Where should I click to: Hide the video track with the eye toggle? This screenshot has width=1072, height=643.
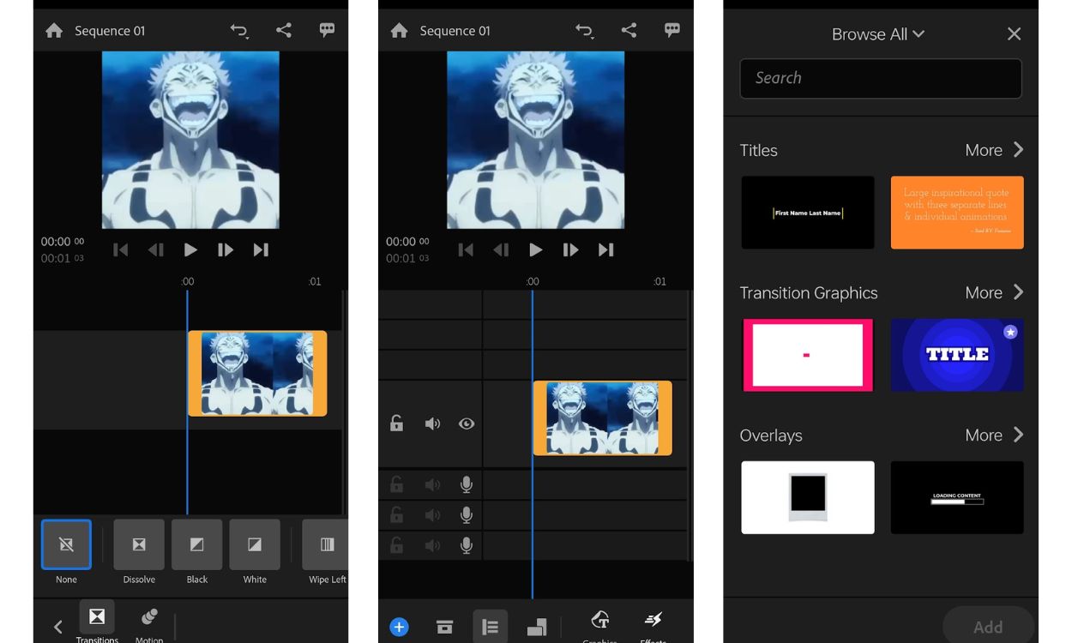pos(466,423)
